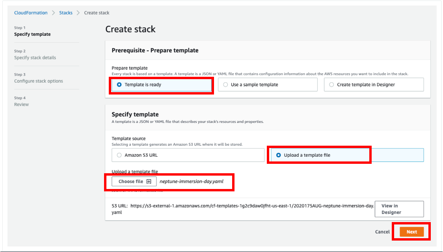Screen dimensions: 443x252
Task: Click the View in Designer button
Action: pyautogui.click(x=399, y=209)
